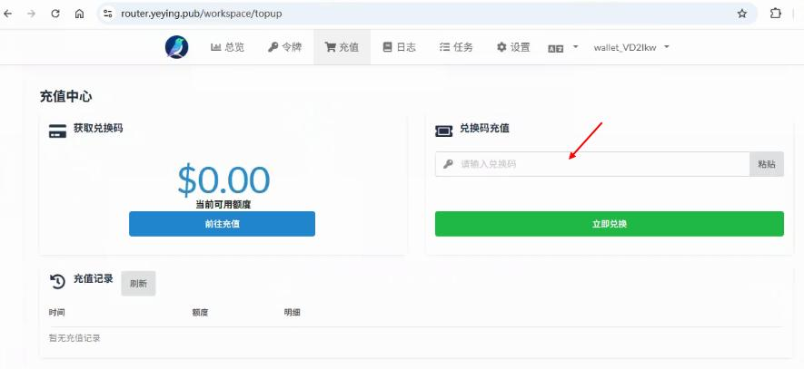
Task: Click the browser forward arrow
Action: pos(32,14)
